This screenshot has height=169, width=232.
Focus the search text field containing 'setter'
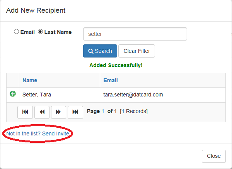(x=135, y=34)
